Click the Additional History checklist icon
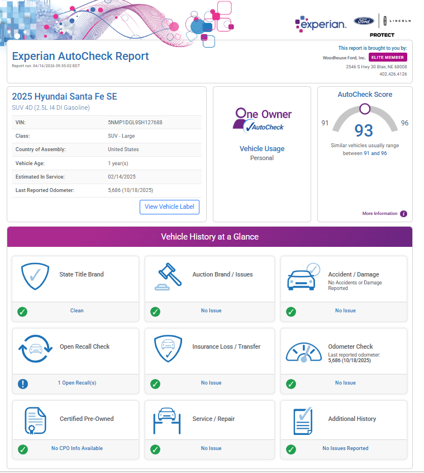This screenshot has height=473, width=424. (x=303, y=421)
